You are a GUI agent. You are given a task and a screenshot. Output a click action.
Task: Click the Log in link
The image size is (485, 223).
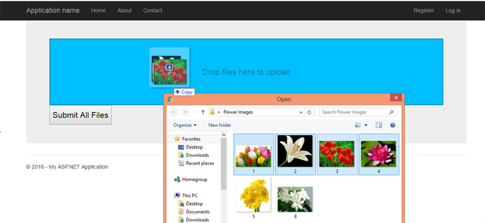(453, 11)
